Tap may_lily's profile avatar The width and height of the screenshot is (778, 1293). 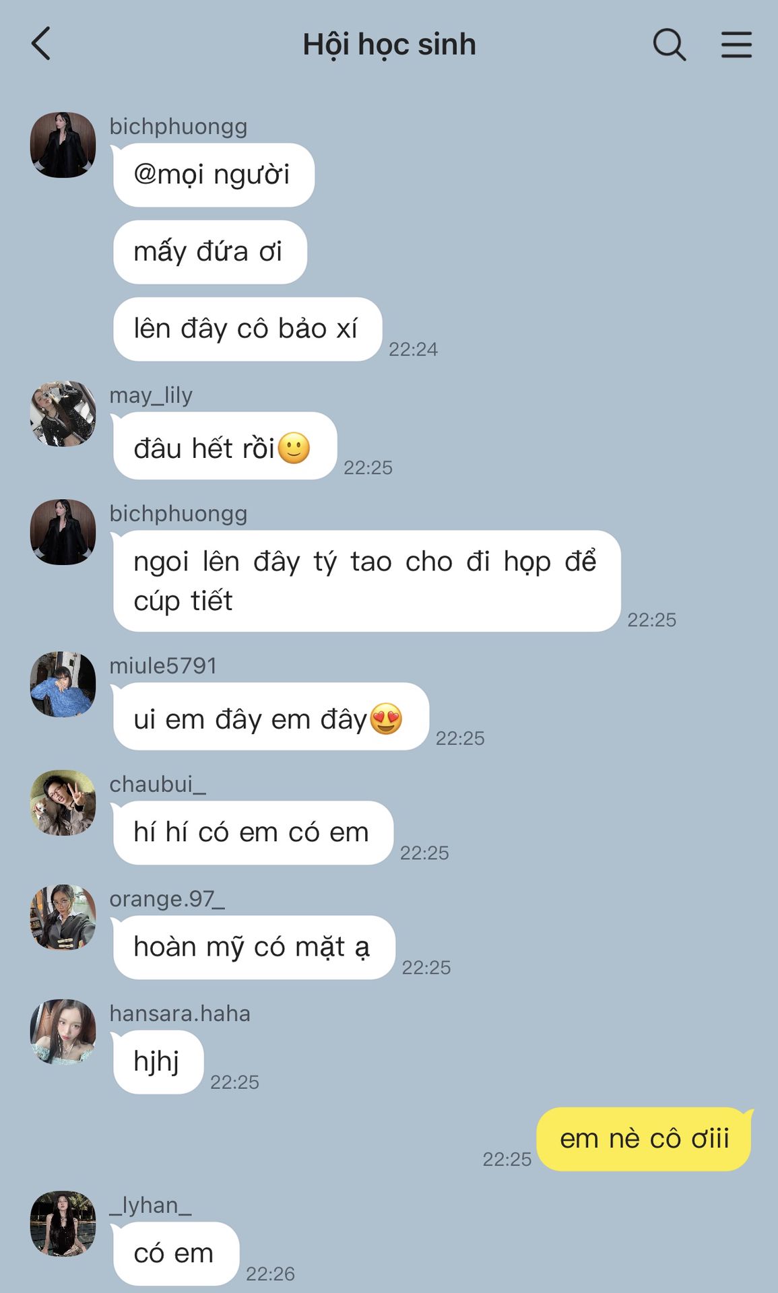tap(63, 413)
